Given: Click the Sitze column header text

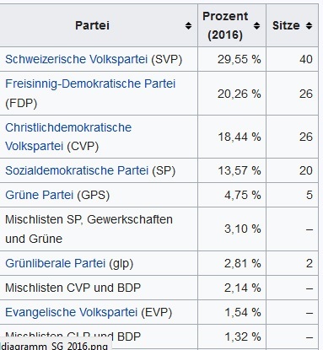Looking at the screenshot, I should coord(286,25).
